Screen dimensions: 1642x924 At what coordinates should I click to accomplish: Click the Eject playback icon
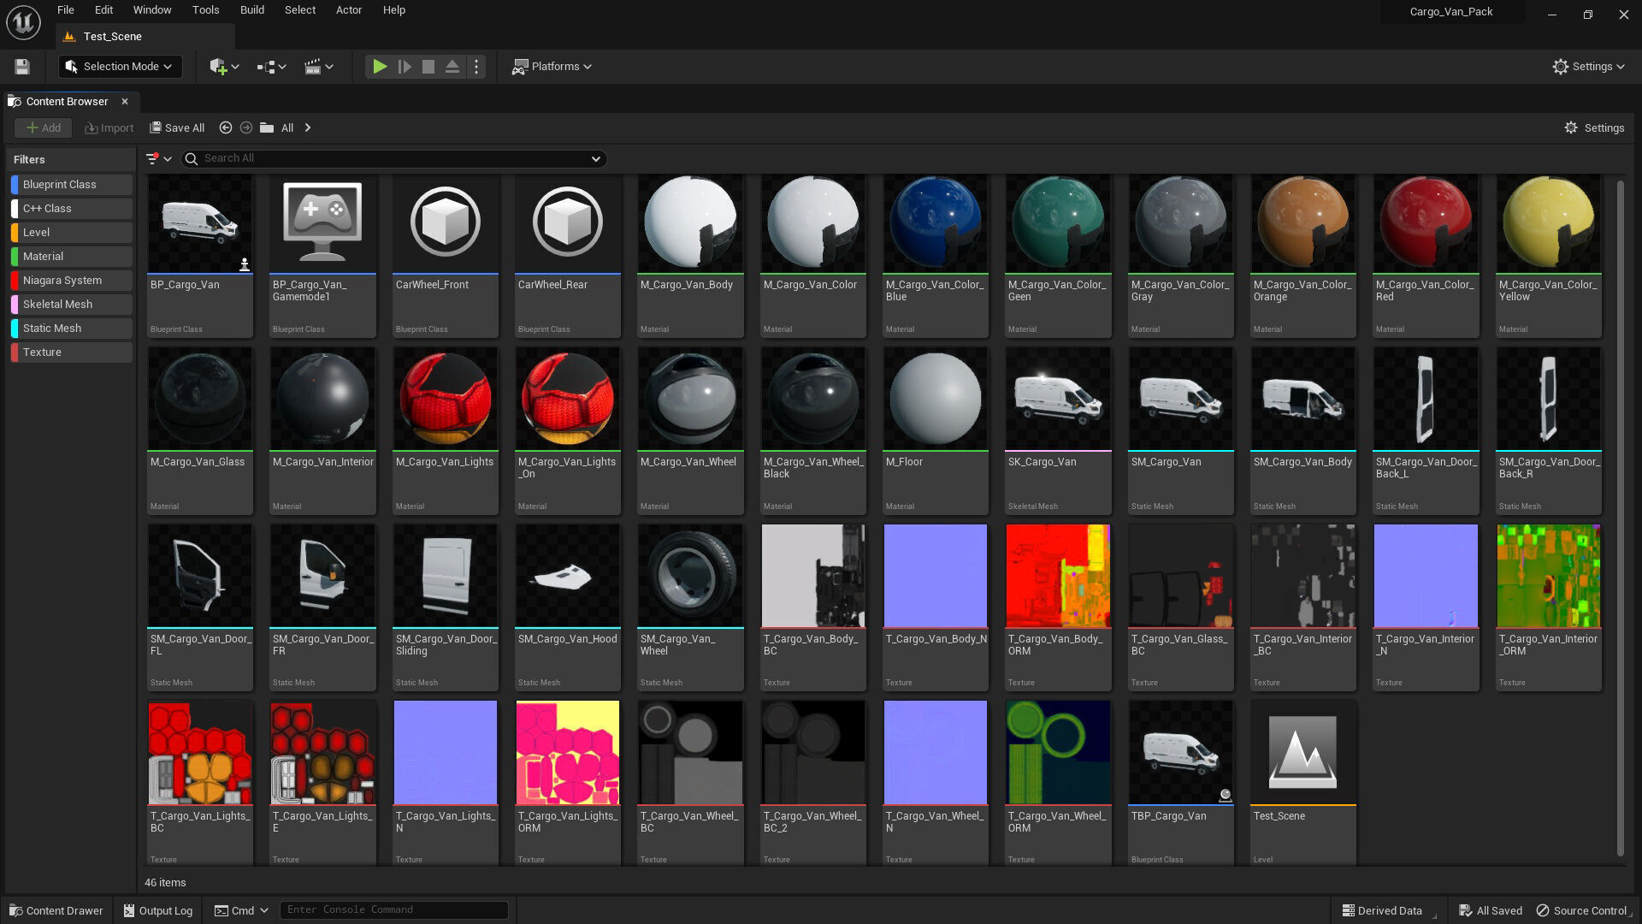coord(452,66)
